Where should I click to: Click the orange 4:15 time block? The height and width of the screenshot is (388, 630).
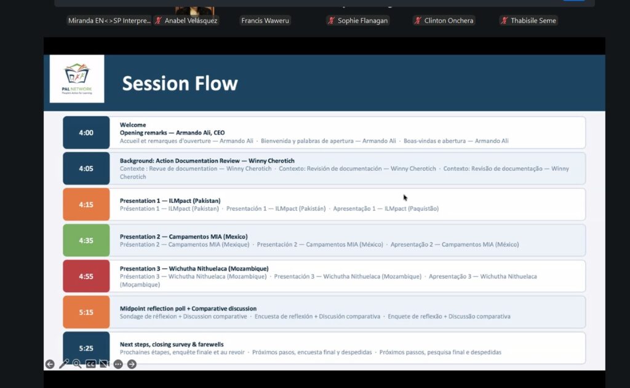[x=86, y=204]
